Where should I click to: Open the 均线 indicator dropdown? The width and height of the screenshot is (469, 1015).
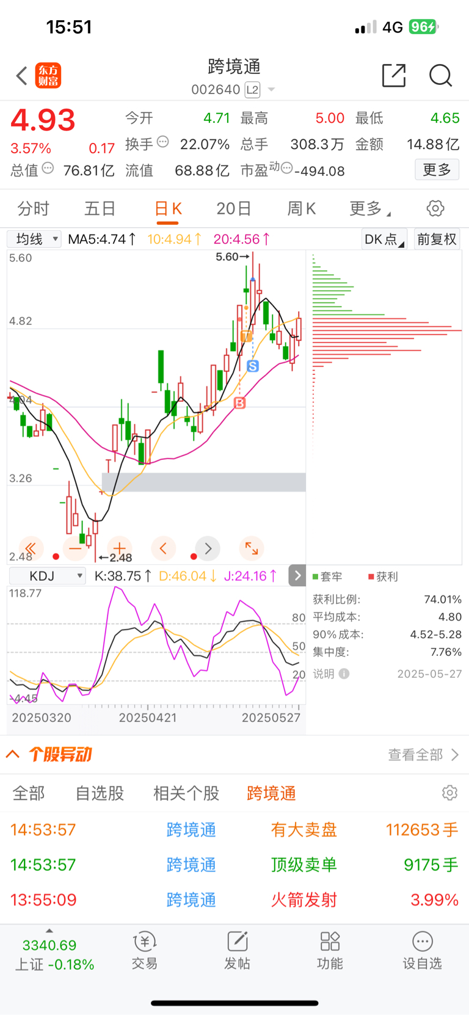pos(34,239)
